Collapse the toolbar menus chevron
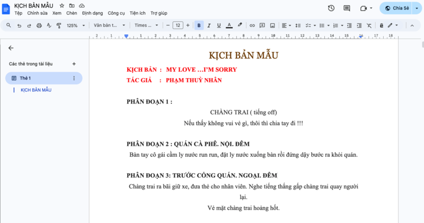 [412, 25]
